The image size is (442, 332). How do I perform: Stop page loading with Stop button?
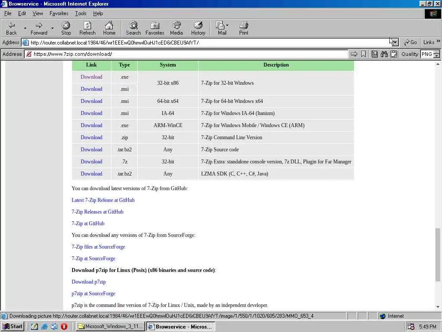66,28
